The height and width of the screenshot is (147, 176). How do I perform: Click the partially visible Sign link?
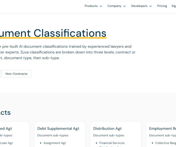pos(174,6)
